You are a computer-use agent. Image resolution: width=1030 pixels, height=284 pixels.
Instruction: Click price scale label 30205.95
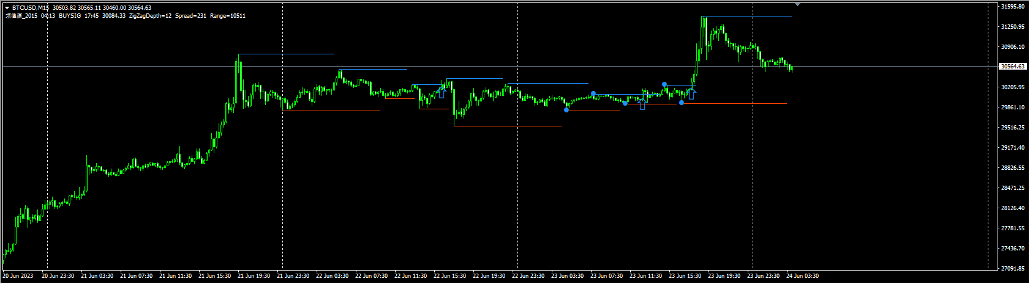point(1012,87)
